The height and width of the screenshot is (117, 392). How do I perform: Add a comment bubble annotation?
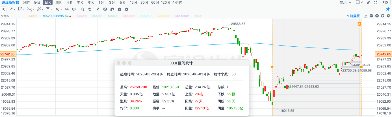pos(74,10)
